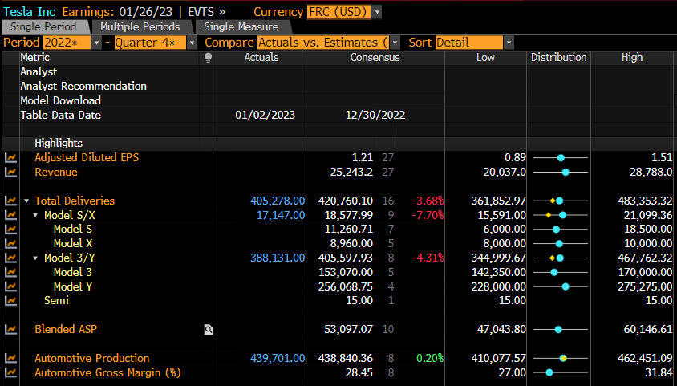Click the Table Data Date 12/30/2022 value
Viewport: 677px width, 386px height.
point(375,115)
